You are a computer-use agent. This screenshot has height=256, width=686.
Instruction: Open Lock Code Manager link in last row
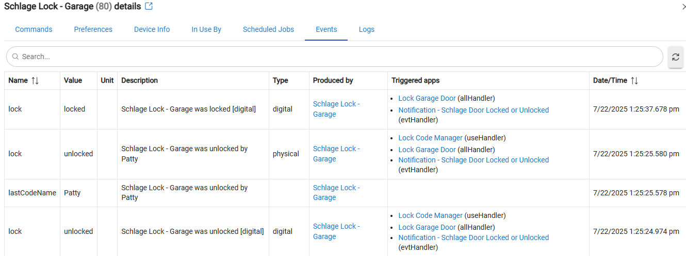tap(430, 215)
